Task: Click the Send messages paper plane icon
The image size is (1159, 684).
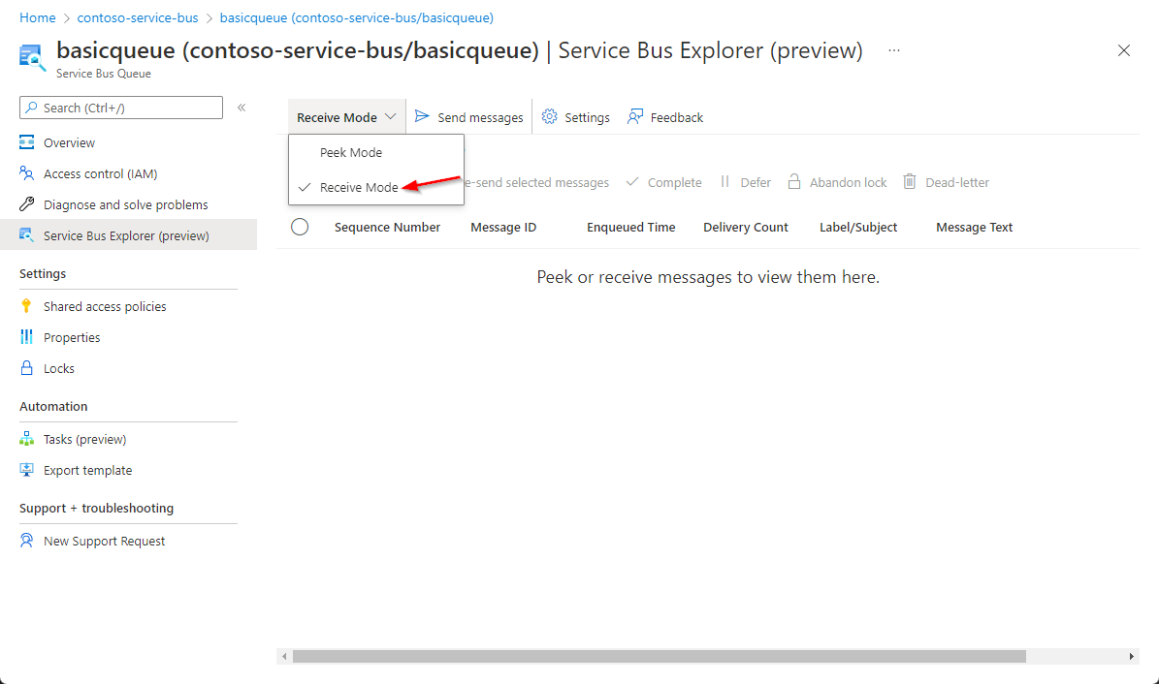Action: point(422,116)
